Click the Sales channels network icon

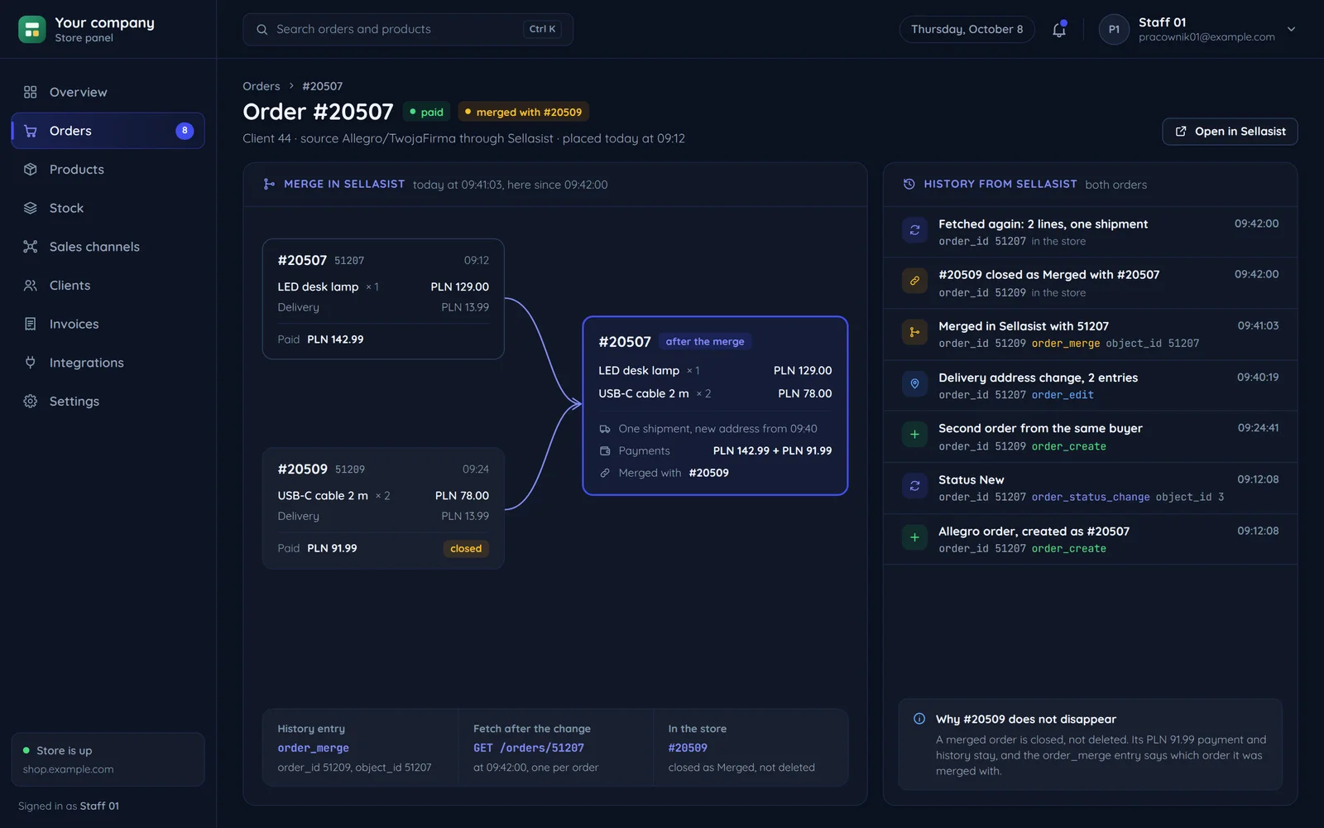click(x=31, y=247)
